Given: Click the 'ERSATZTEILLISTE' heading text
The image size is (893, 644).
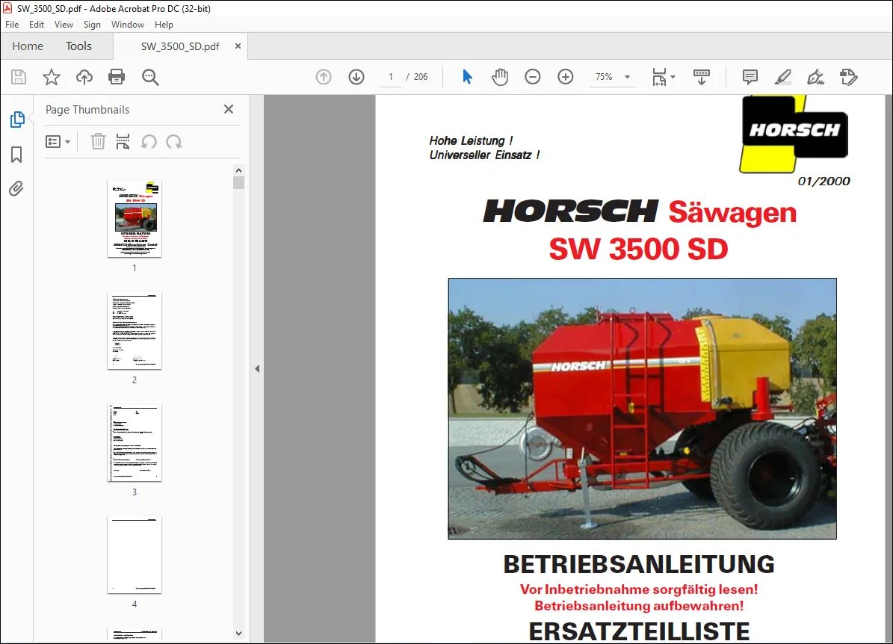Looking at the screenshot, I should [639, 631].
